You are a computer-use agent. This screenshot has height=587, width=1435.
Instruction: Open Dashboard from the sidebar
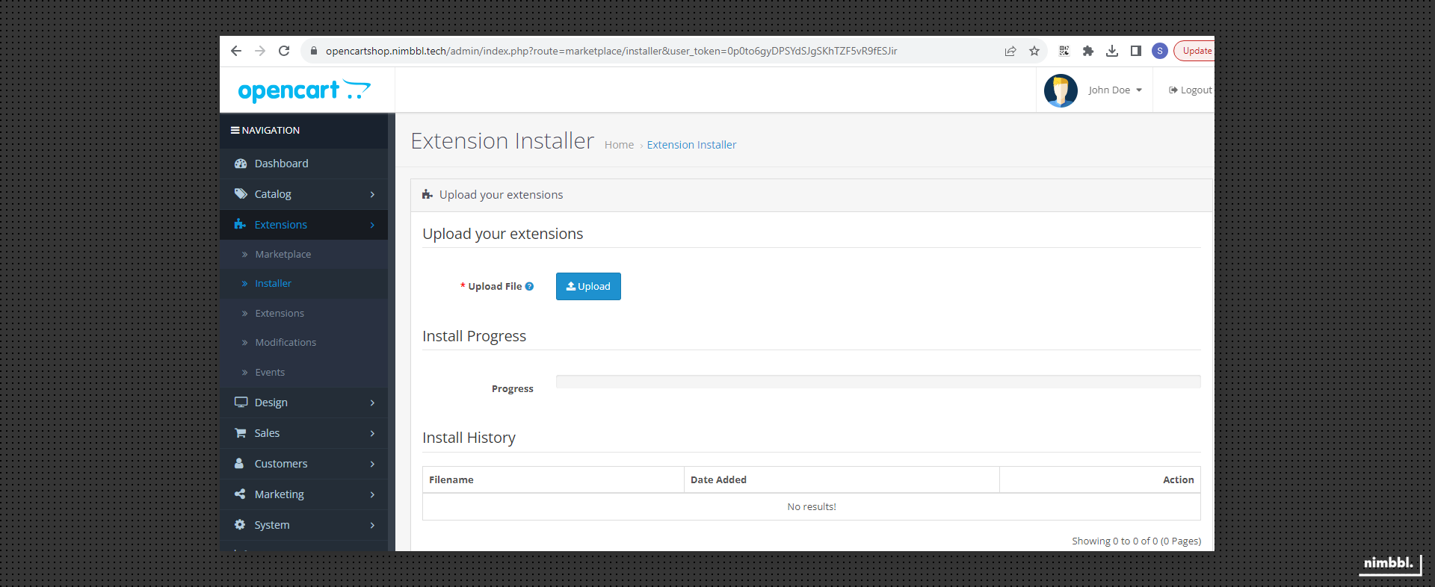[303, 164]
